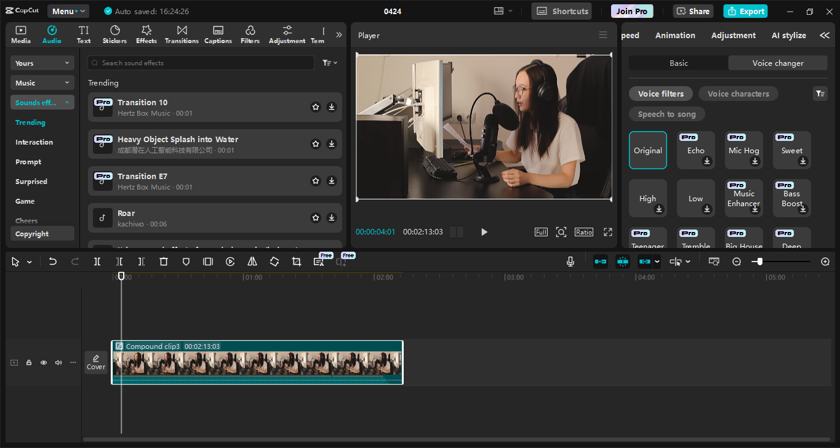
Task: Click the Split tool in timeline toolbar
Action: pyautogui.click(x=97, y=262)
